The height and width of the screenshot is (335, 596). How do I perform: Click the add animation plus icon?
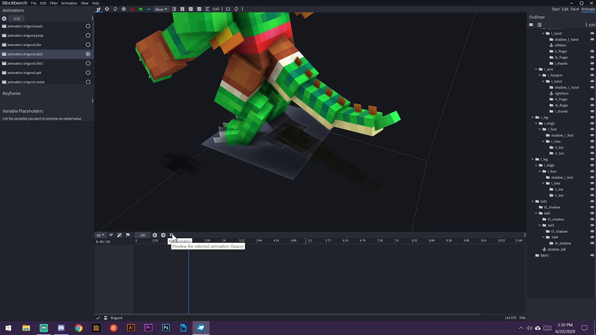click(x=4, y=19)
